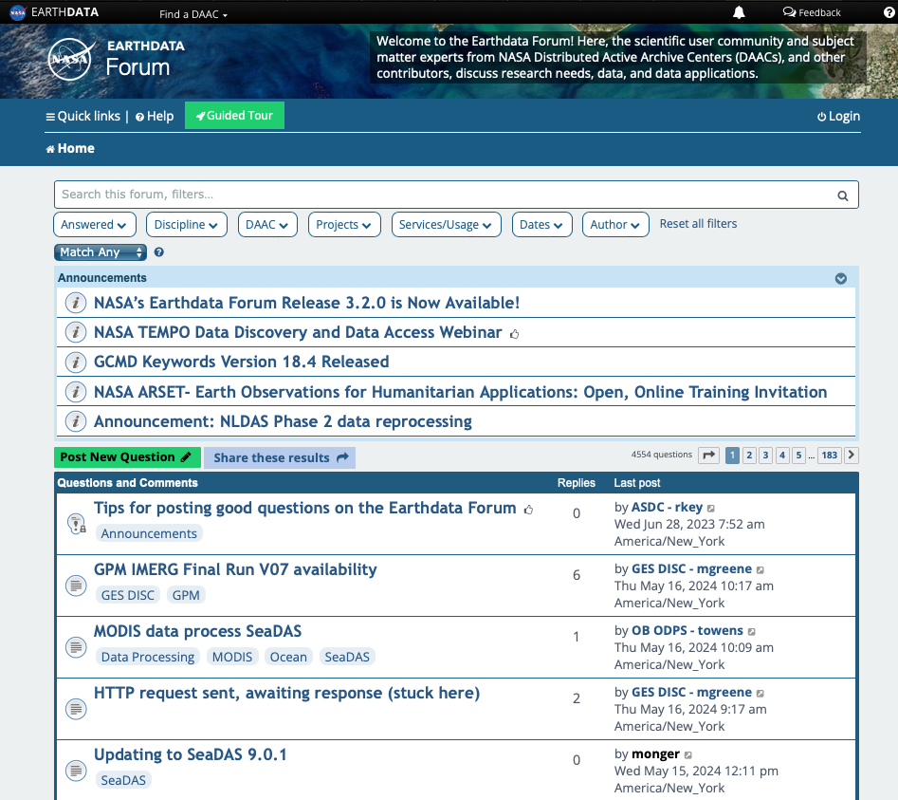Click the topic icon for GPM IMERG question

[76, 586]
